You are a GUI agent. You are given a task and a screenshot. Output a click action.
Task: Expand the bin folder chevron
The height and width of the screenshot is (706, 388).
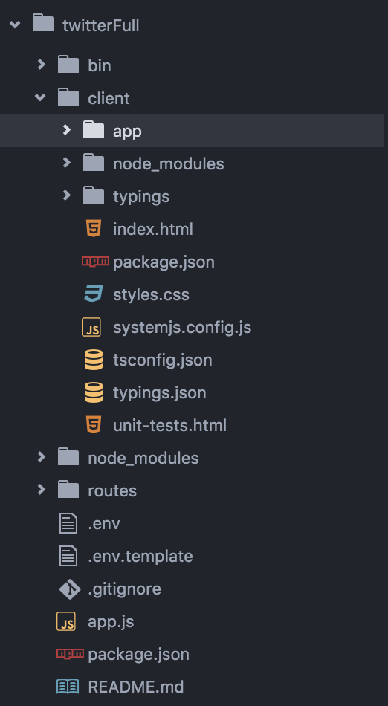(42, 65)
